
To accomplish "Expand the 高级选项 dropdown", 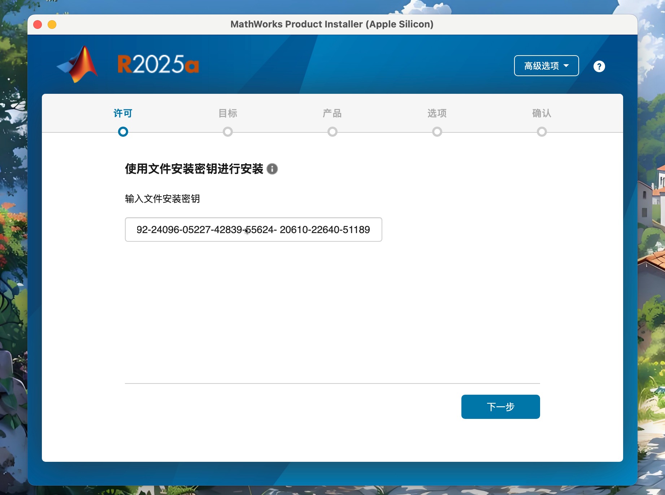I will click(x=546, y=66).
